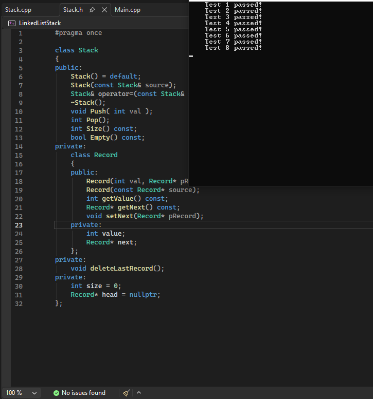
Task: Click 'Stack(const Stack& source);' copy constructor
Action: click(x=123, y=85)
